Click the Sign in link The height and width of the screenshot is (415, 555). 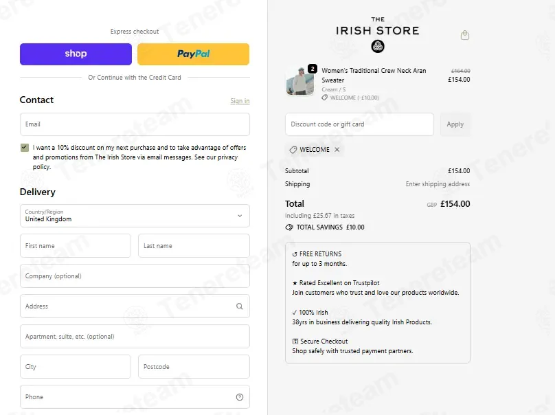[240, 101]
